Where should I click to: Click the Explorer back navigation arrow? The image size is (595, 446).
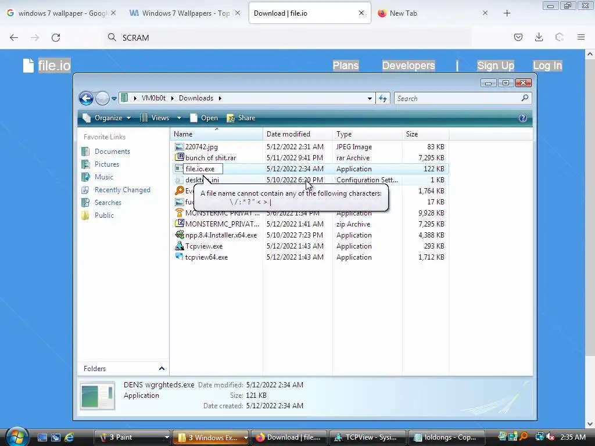(86, 99)
